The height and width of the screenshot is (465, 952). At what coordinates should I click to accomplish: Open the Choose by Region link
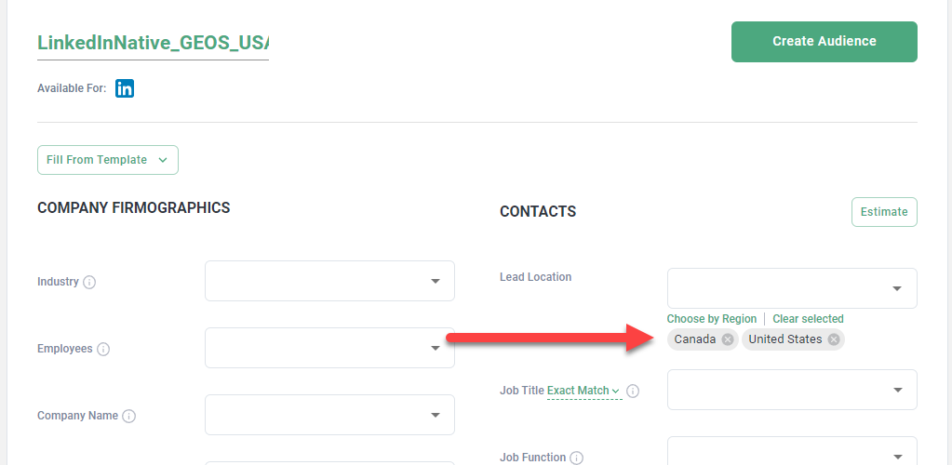712,319
